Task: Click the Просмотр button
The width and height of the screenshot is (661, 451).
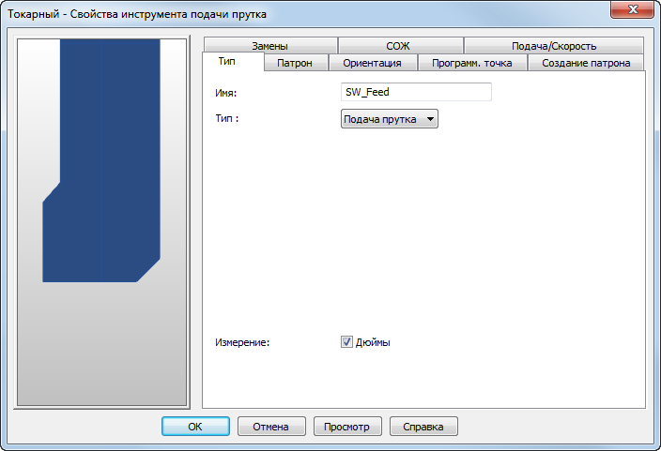Action: pyautogui.click(x=347, y=427)
